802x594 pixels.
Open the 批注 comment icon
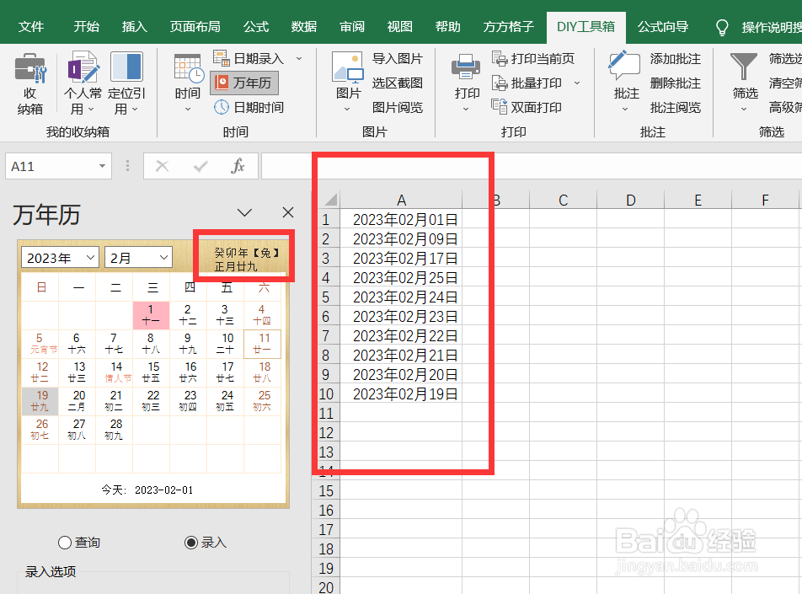[x=624, y=66]
